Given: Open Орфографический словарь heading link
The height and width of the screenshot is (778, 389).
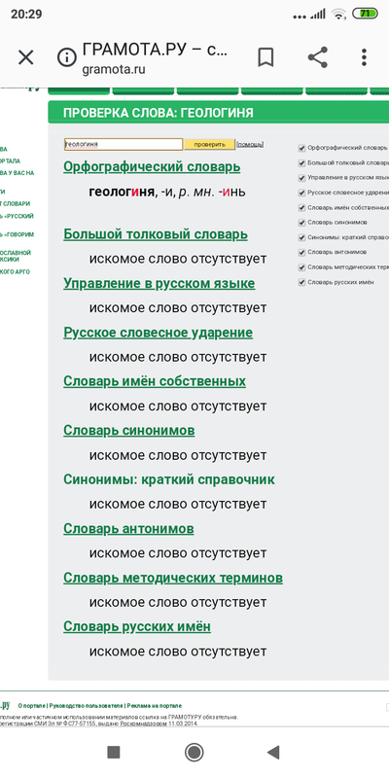Looking at the screenshot, I should [152, 167].
